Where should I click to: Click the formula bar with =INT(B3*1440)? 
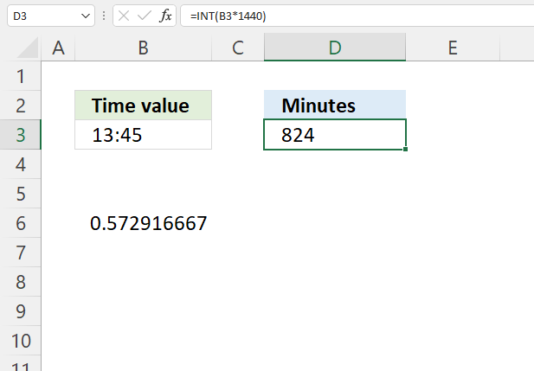tap(357, 16)
